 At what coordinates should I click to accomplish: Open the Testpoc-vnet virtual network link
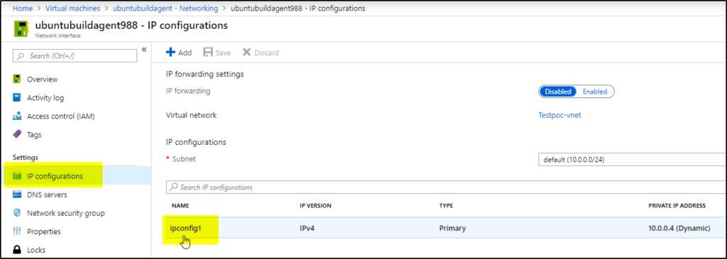pos(558,116)
